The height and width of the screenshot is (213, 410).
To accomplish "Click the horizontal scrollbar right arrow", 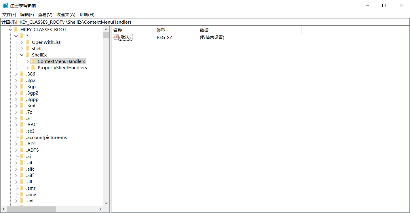I will (100, 209).
